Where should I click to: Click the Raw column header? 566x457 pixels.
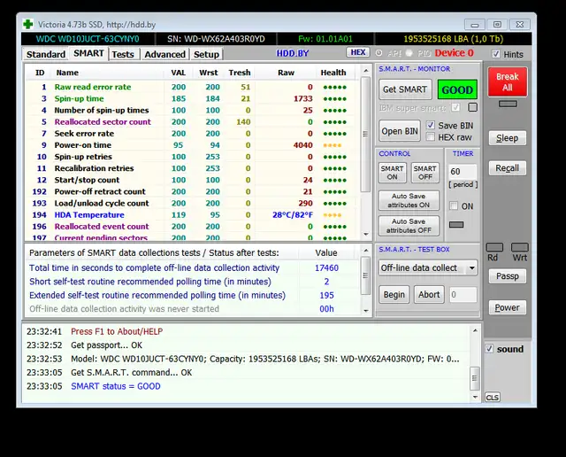click(286, 73)
